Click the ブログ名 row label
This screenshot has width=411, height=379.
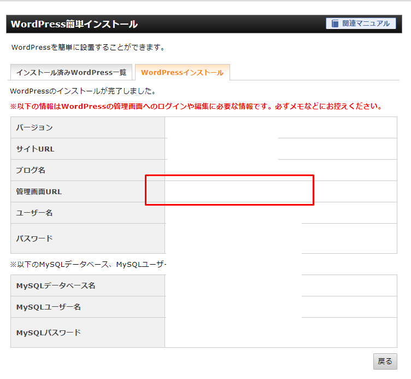(x=31, y=170)
